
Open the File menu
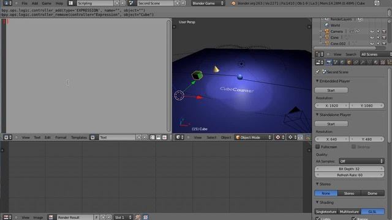(x=24, y=3)
